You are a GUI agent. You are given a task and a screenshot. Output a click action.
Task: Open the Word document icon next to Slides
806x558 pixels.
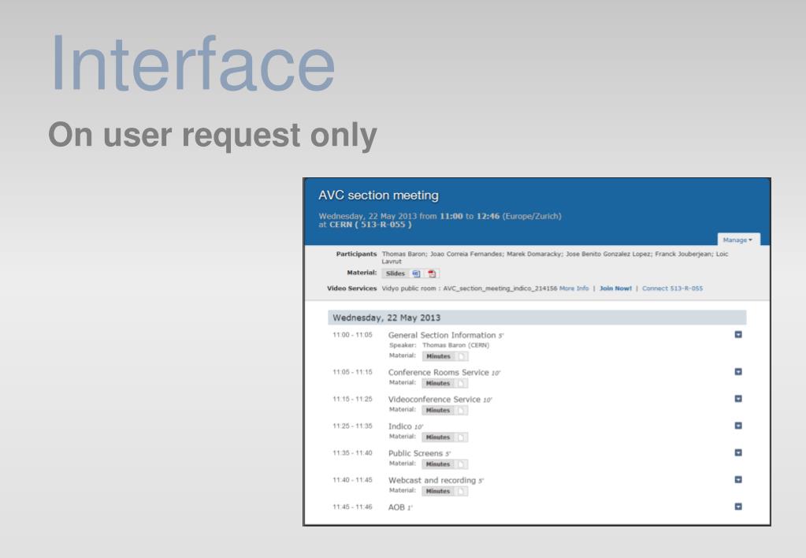416,273
